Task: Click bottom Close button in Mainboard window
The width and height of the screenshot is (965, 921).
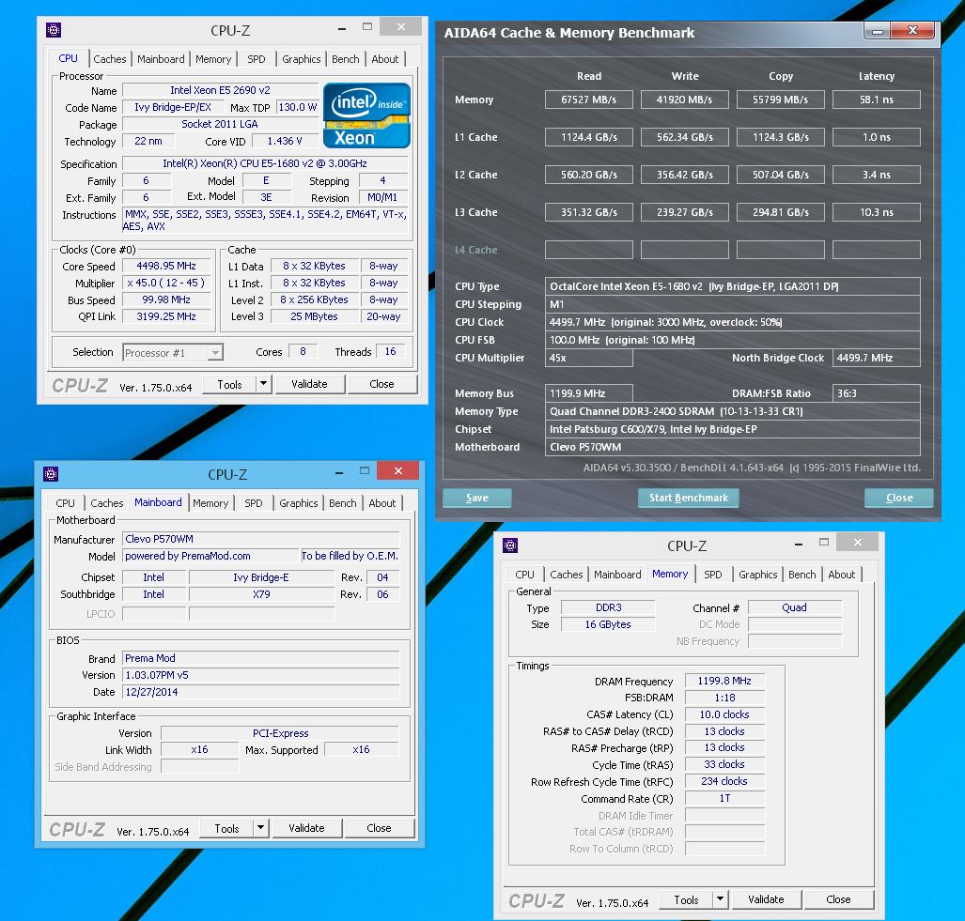Action: coord(379,827)
